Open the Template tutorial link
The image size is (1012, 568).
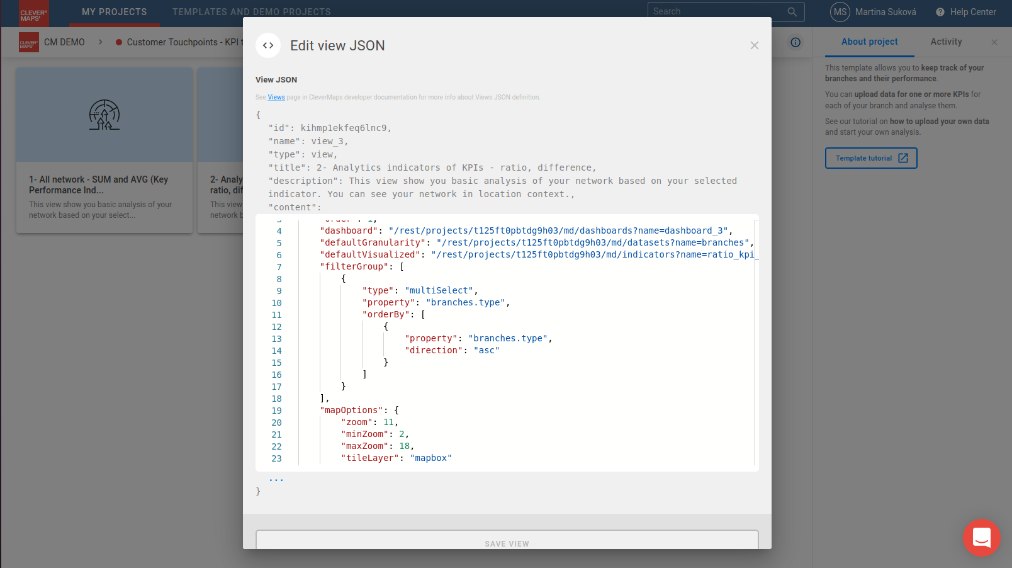click(x=870, y=158)
